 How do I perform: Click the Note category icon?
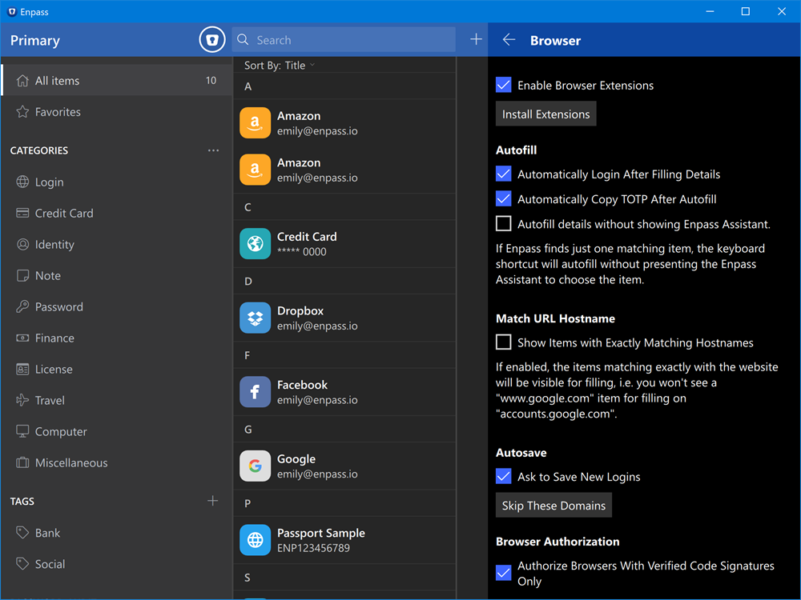22,275
